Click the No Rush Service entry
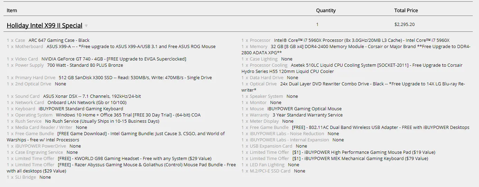479x187 pixels. pos(102,121)
